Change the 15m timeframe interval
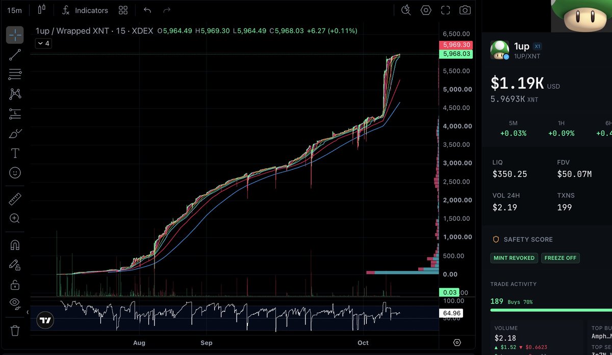This screenshot has height=355, width=612. click(15, 10)
